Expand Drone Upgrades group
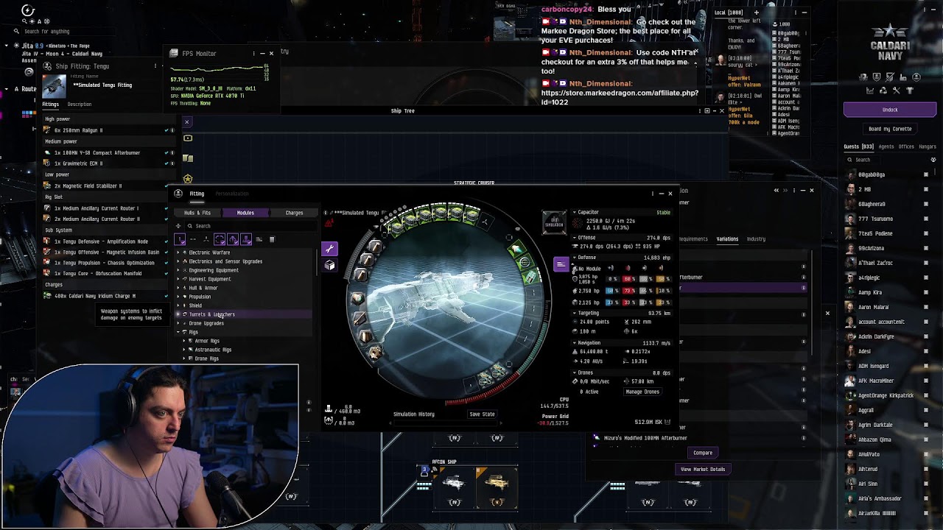Image resolution: width=943 pixels, height=530 pixels. click(178, 323)
